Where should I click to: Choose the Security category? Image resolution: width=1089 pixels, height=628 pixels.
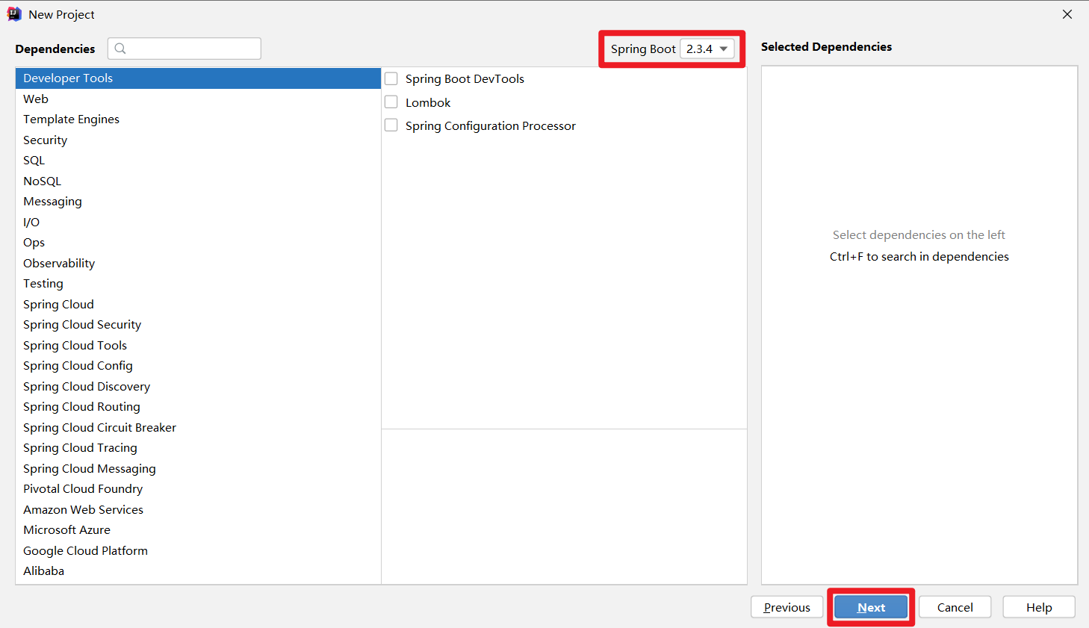(198, 140)
